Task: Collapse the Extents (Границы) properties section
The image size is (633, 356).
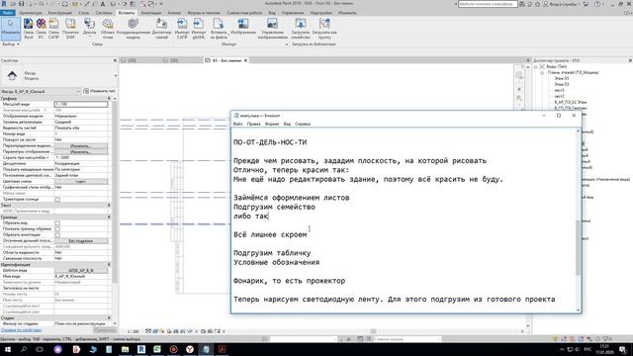Action: point(109,218)
